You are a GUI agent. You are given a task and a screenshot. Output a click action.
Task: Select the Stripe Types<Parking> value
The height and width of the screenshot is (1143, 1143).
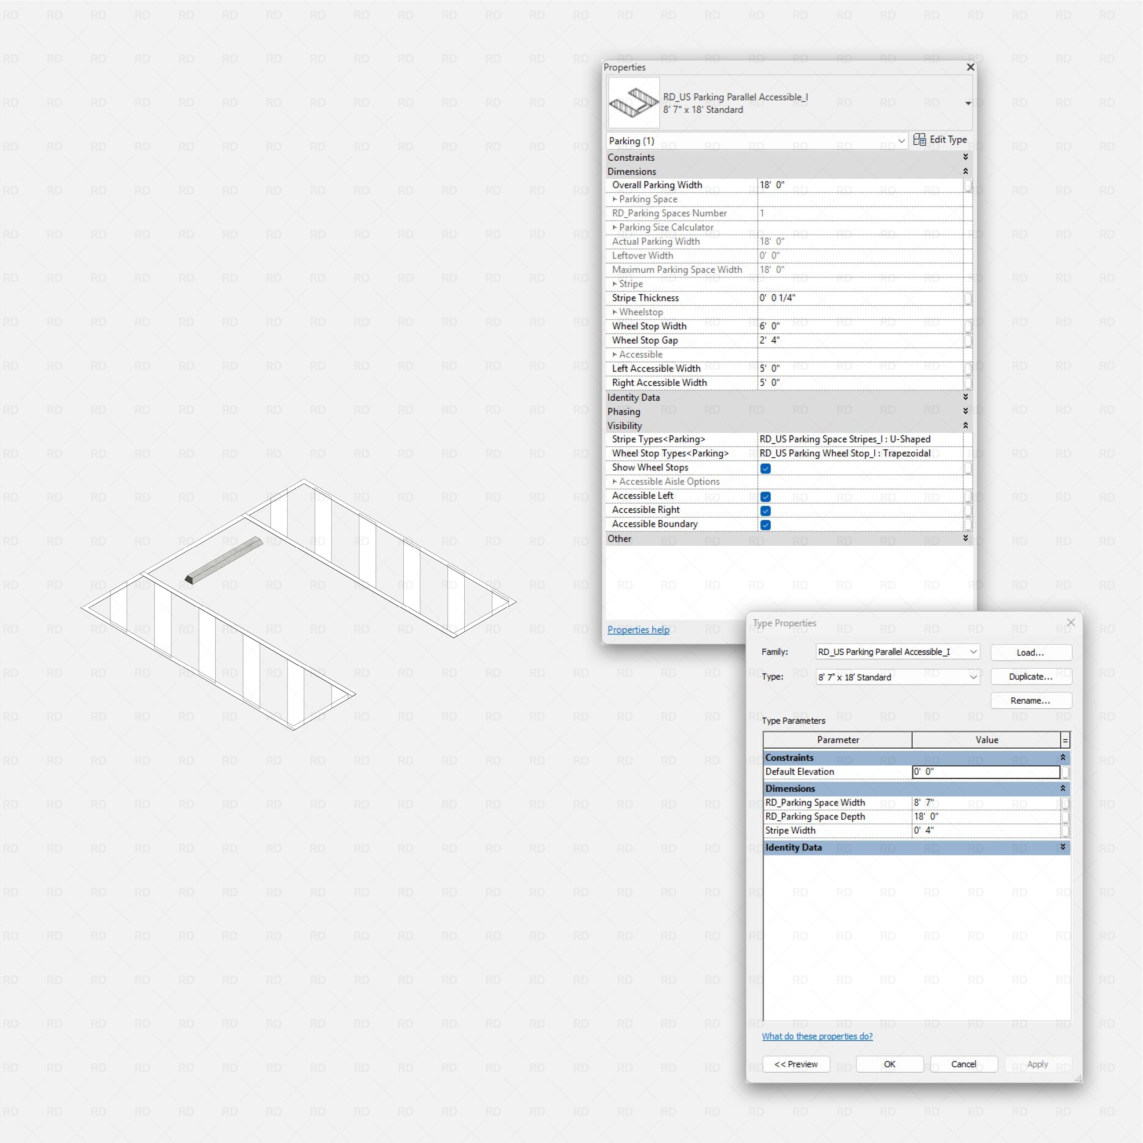[860, 439]
